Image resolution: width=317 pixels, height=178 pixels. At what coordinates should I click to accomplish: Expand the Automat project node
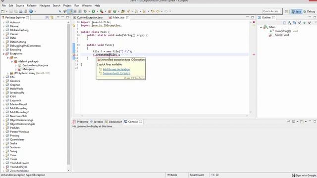pos(3,22)
